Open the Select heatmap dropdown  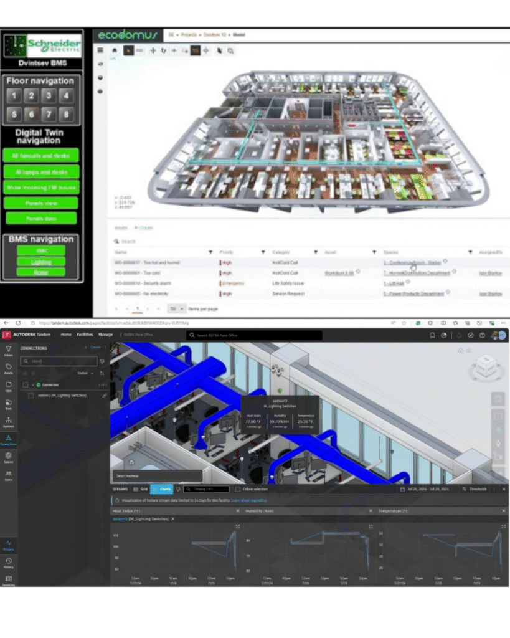click(157, 477)
